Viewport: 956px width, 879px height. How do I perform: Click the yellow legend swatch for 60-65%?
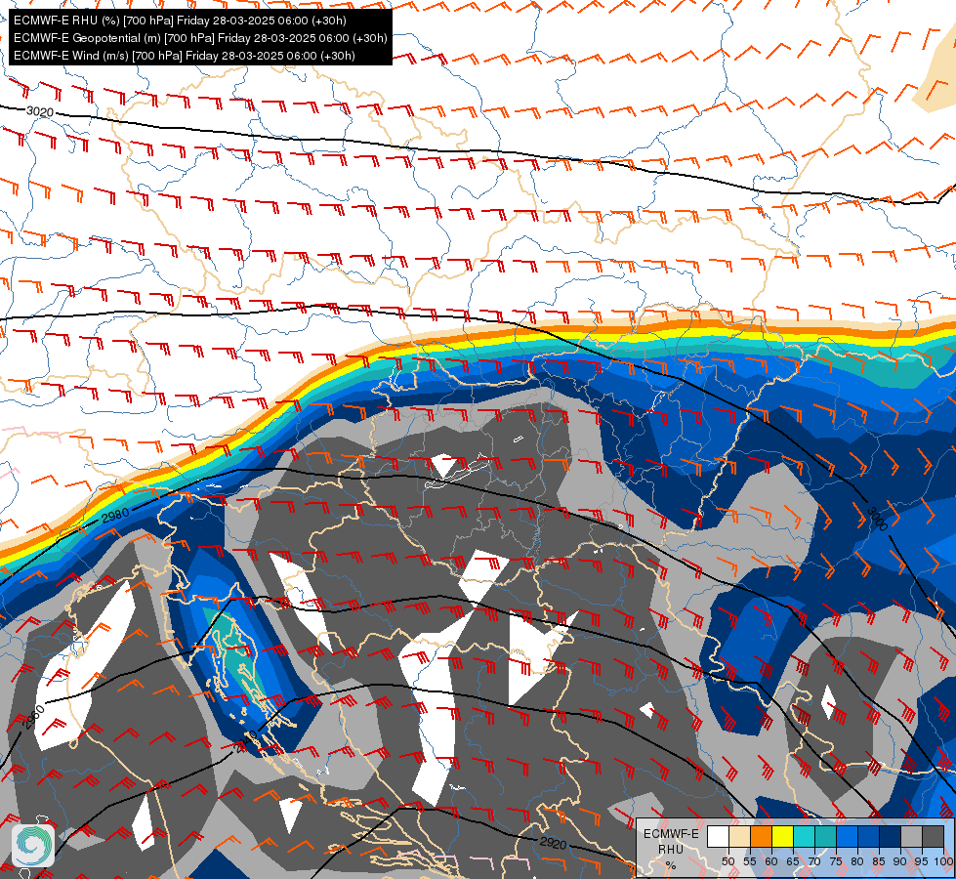tap(783, 837)
